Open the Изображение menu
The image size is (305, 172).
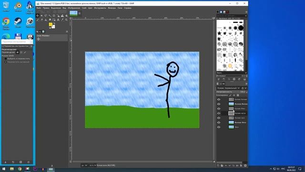74,8
